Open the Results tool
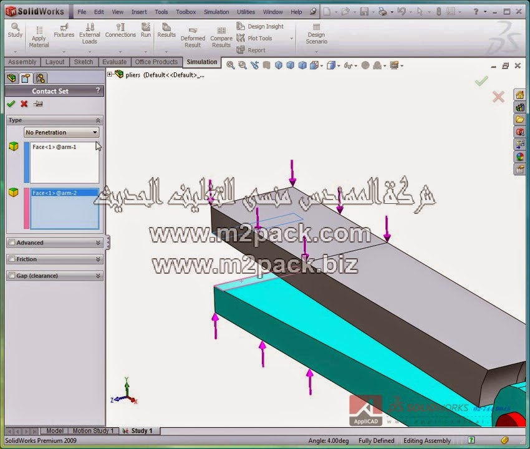 [166, 30]
